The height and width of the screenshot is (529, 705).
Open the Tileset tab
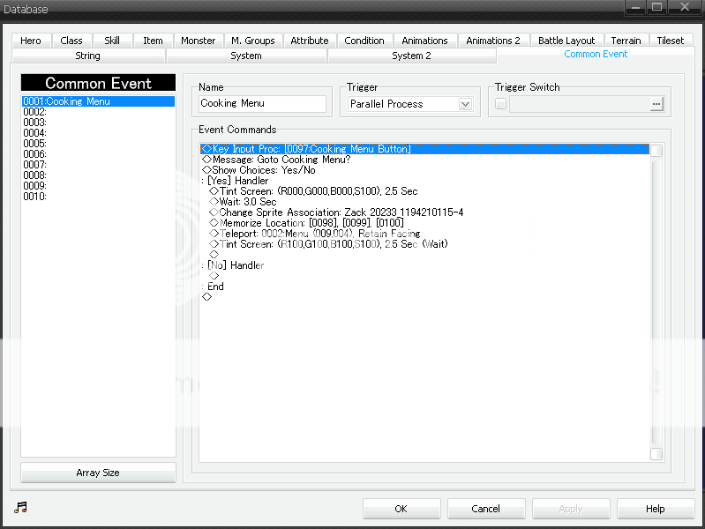(x=670, y=41)
